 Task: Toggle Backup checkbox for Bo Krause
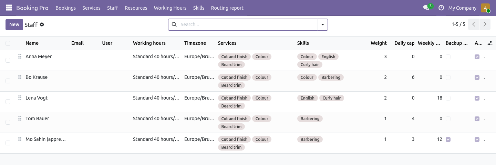pyautogui.click(x=448, y=78)
